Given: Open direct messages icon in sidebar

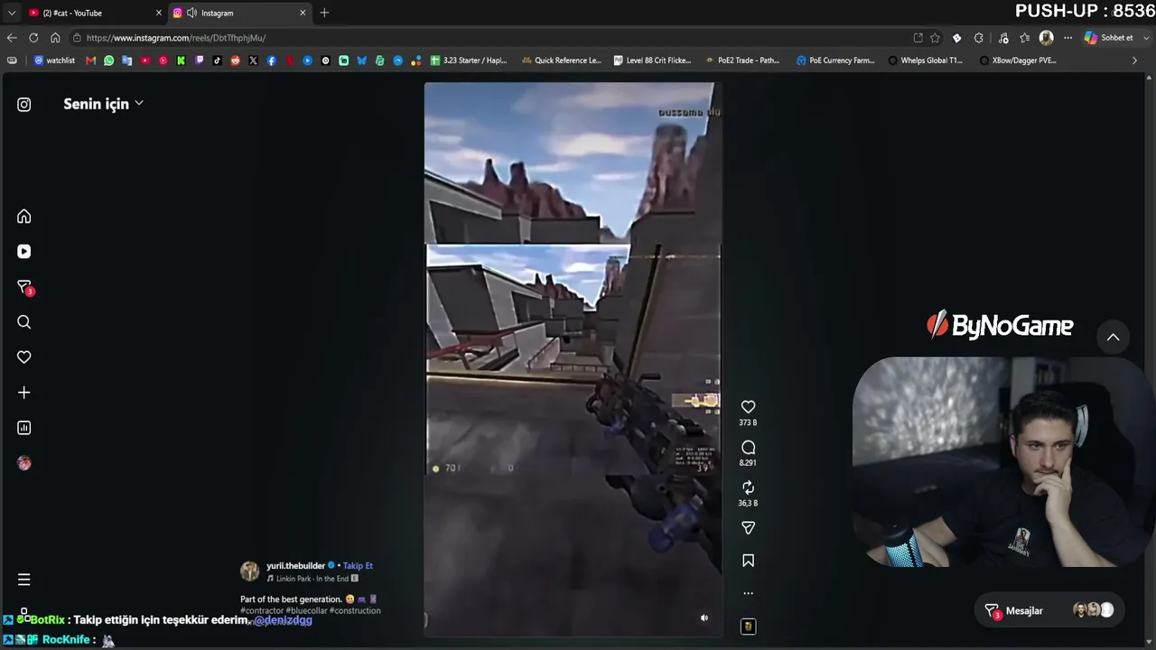Looking at the screenshot, I should [24, 287].
